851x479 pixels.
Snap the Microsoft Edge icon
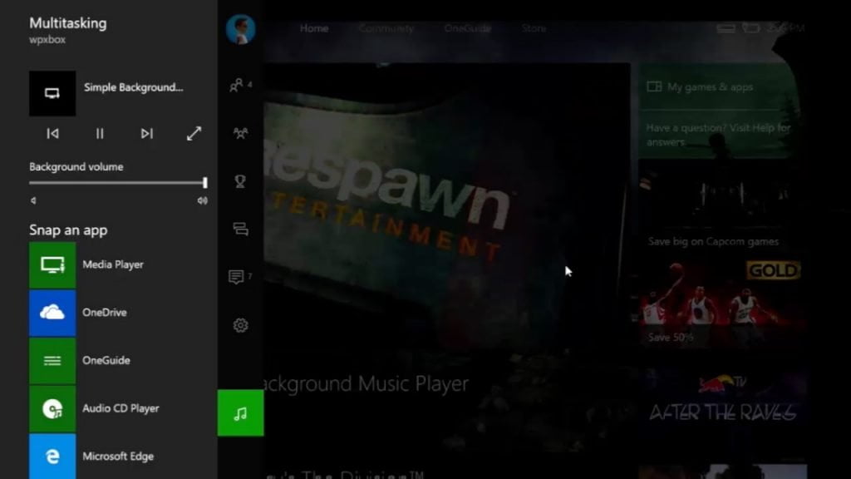(52, 457)
